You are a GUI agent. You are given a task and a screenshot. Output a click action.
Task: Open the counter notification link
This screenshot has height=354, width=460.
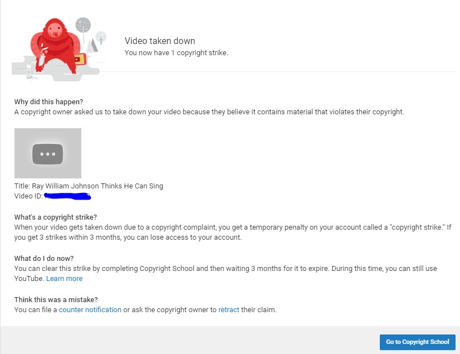90,309
